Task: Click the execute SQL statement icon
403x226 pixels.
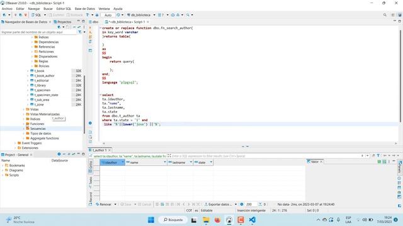Action: (90, 28)
